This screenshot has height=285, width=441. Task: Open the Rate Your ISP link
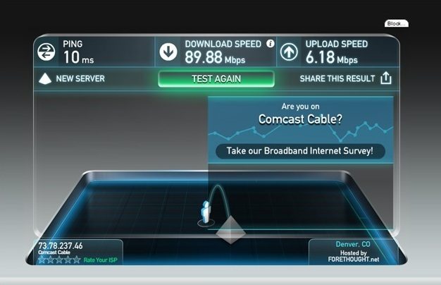click(x=101, y=260)
